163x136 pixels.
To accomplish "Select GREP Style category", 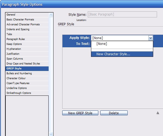I will 27,69.
